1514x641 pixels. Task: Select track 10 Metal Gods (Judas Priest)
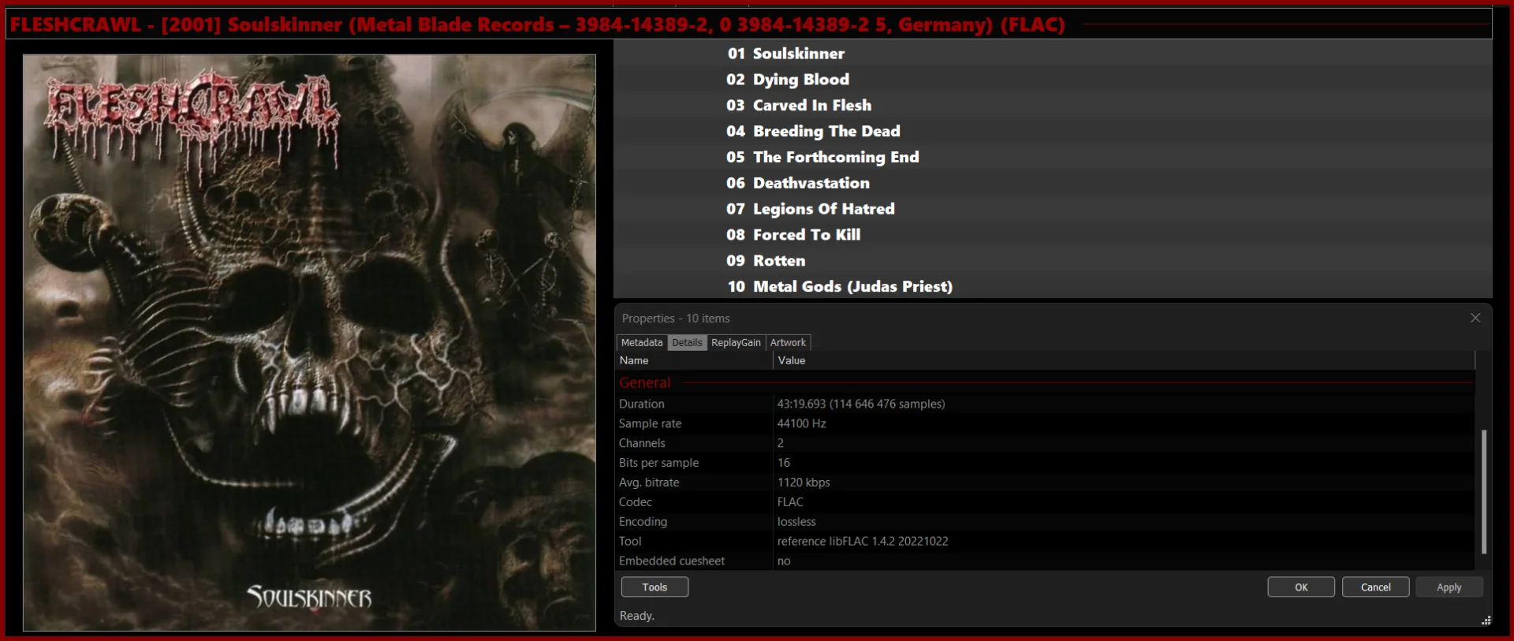click(x=1053, y=286)
